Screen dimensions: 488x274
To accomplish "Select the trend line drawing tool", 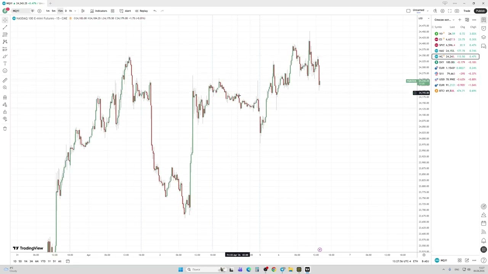I will (5, 27).
